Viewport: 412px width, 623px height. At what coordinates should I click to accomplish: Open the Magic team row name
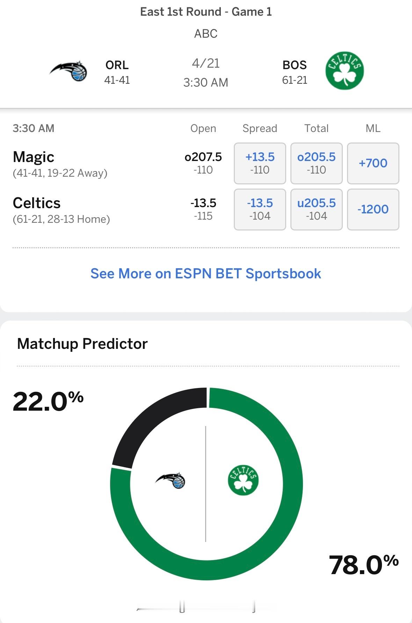[34, 157]
